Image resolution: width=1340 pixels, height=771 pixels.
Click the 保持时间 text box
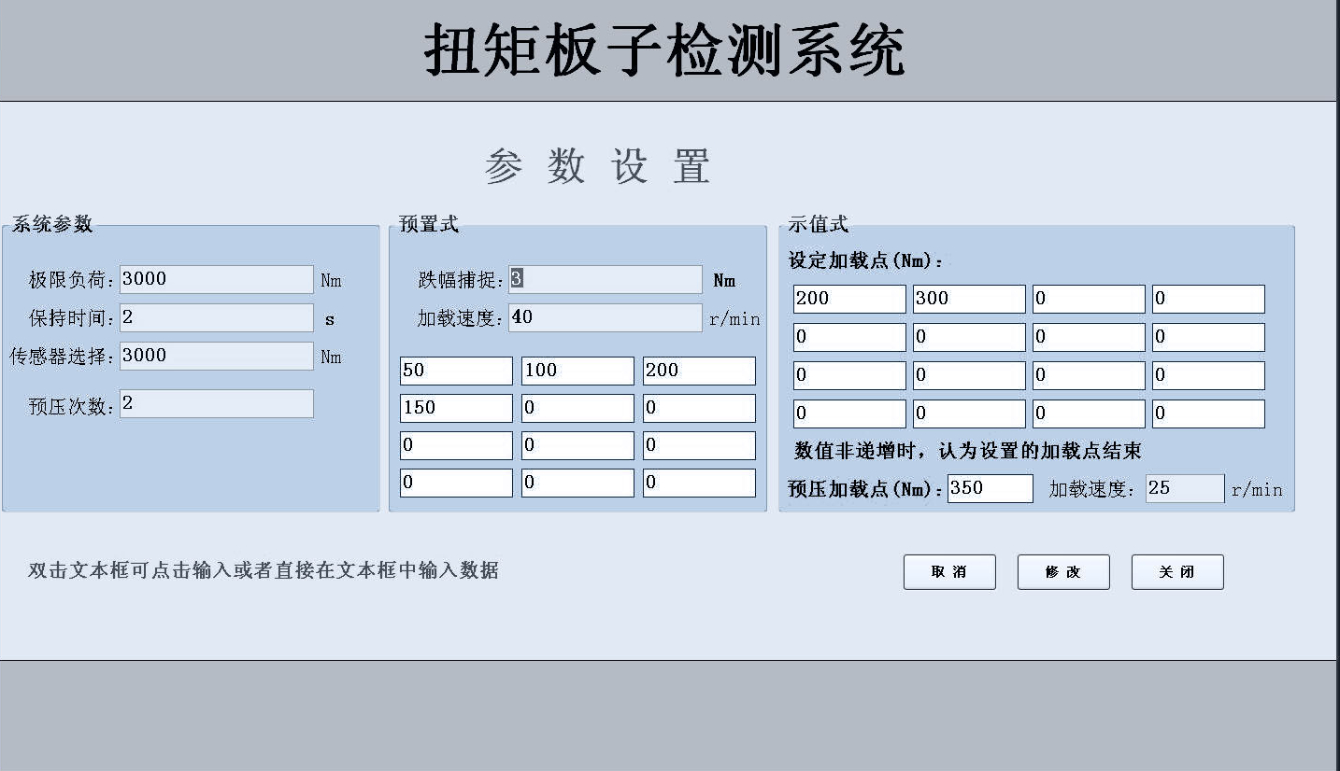point(217,317)
